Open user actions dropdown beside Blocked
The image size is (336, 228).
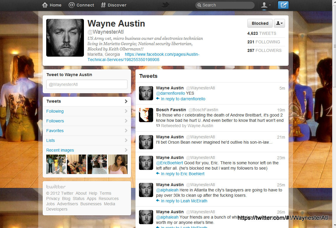[x=279, y=23]
